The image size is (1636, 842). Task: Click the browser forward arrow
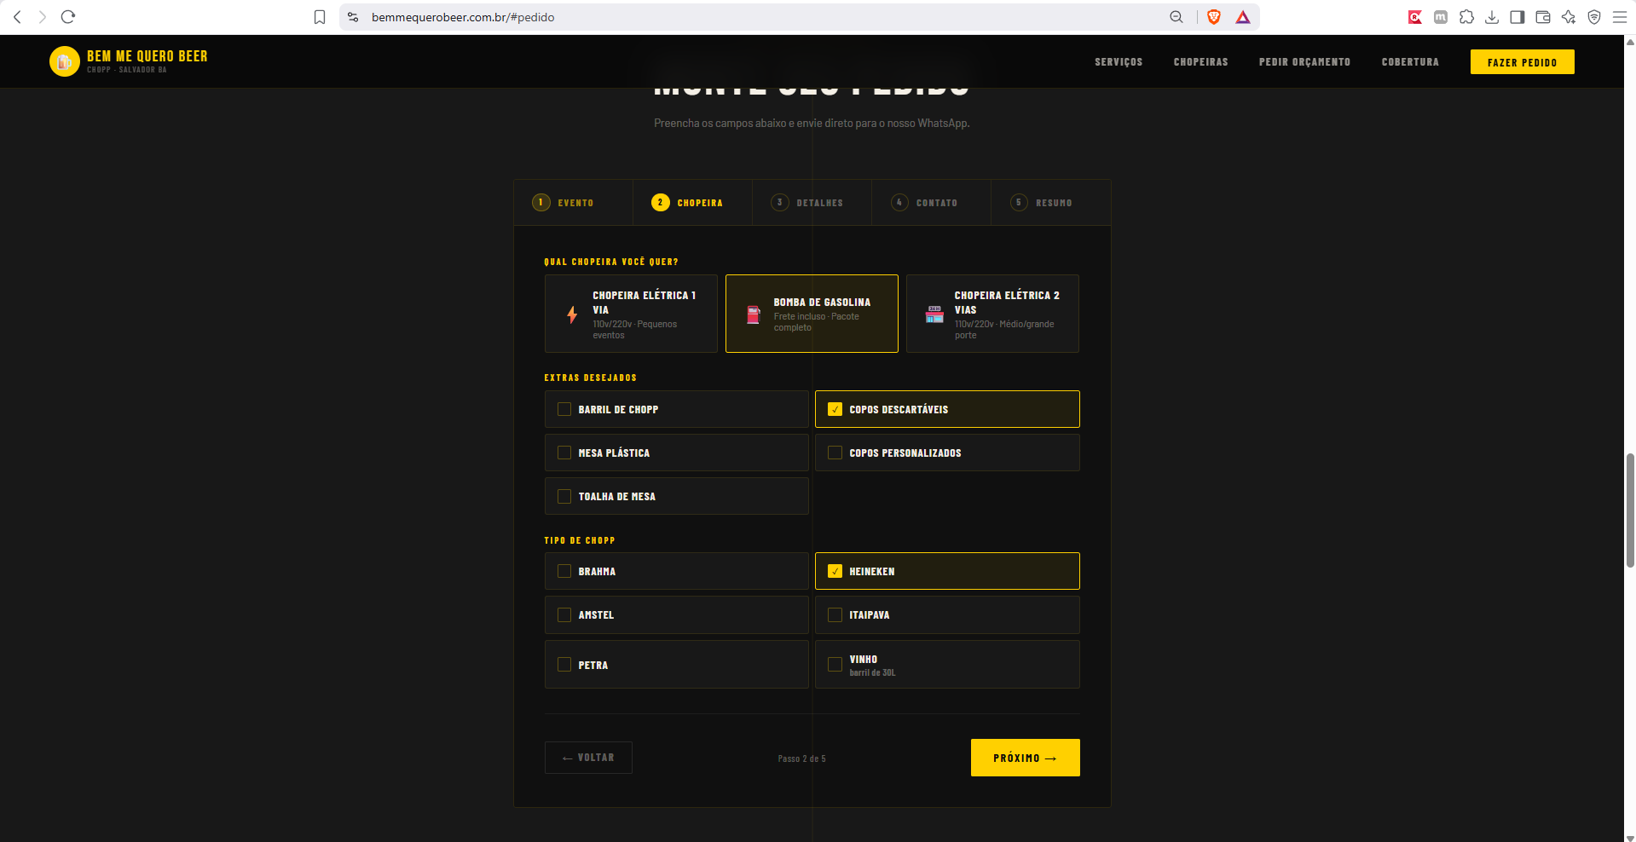pos(43,17)
